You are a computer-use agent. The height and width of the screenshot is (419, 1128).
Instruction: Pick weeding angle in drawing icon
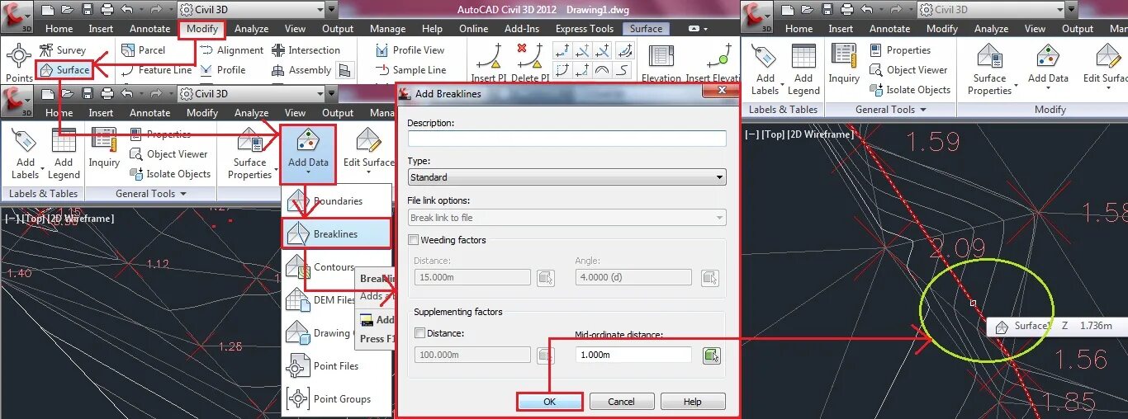point(710,278)
